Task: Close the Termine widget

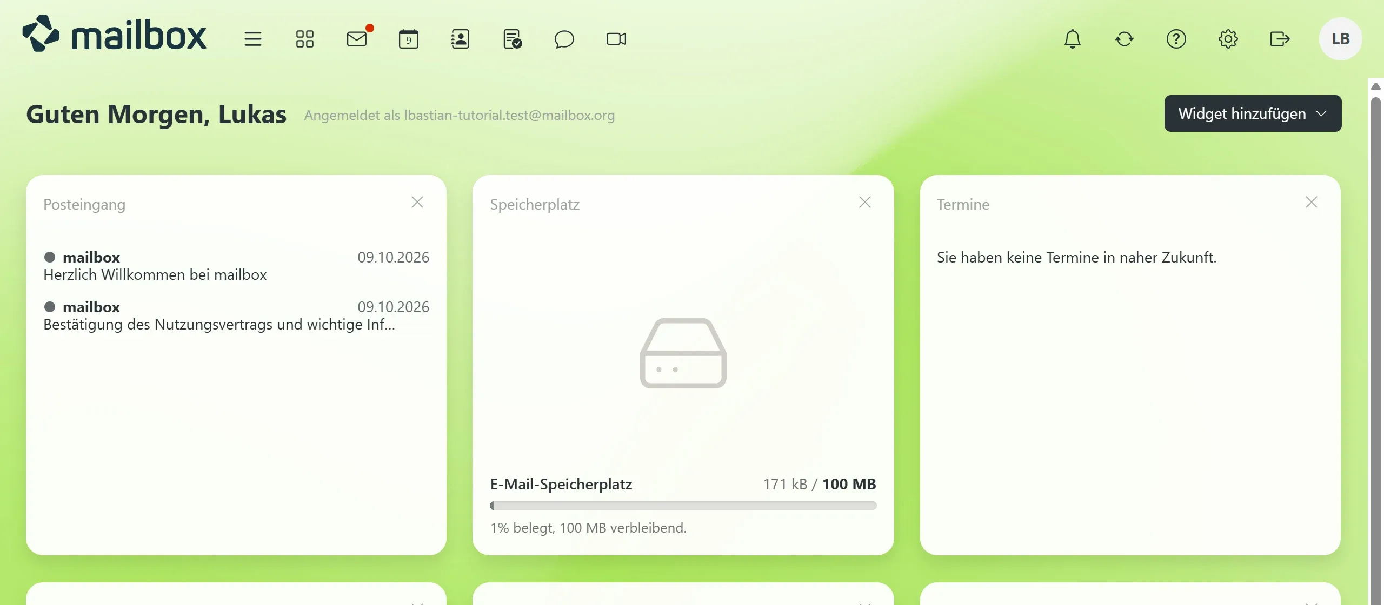Action: (x=1311, y=202)
